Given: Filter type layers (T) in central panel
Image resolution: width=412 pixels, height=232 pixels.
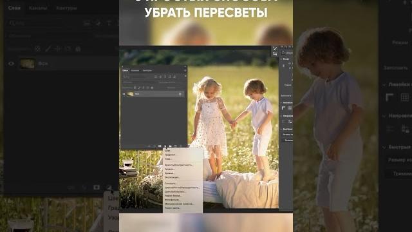Looking at the screenshot, I should (165, 77).
